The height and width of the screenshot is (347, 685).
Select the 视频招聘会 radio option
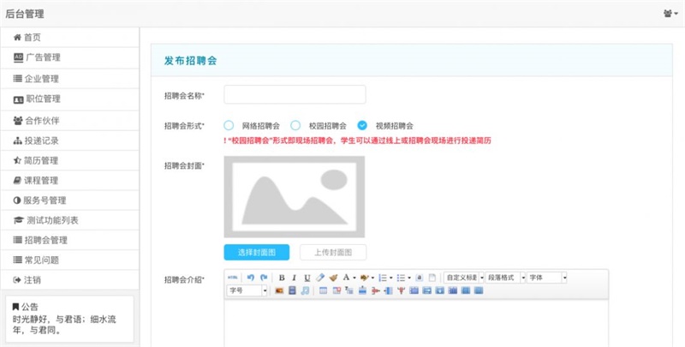point(362,125)
